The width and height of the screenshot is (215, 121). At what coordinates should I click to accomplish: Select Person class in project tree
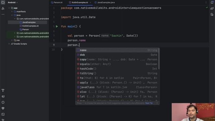tap(24, 30)
